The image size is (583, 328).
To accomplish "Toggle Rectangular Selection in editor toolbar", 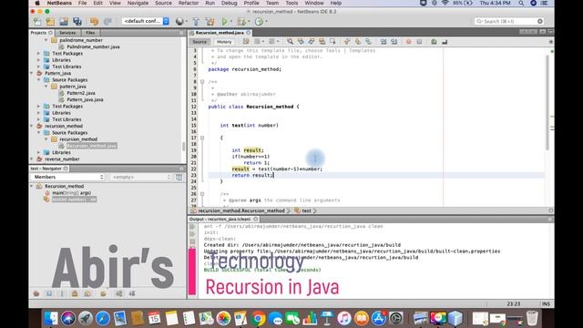I will [x=332, y=42].
